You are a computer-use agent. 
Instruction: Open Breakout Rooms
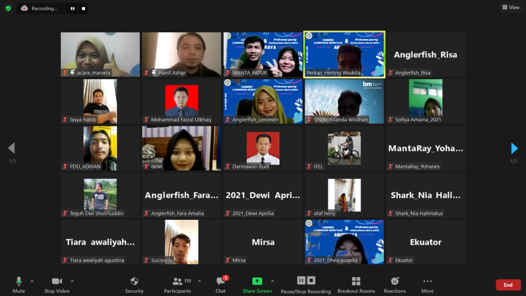[356, 282]
